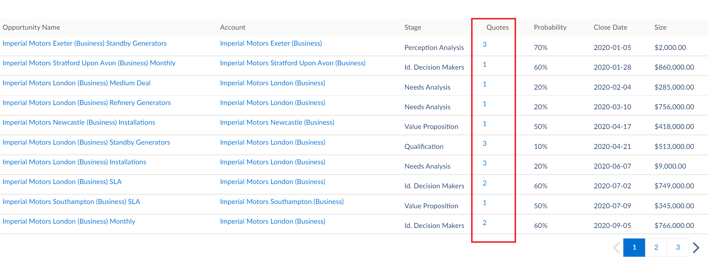Sort table by Close Date header
The height and width of the screenshot is (267, 712).
click(610, 27)
